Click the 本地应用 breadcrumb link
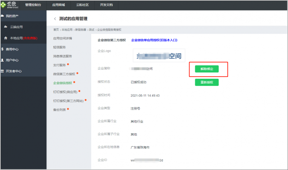Image resolution: width=288 pixels, height=170 pixels. click(67, 30)
